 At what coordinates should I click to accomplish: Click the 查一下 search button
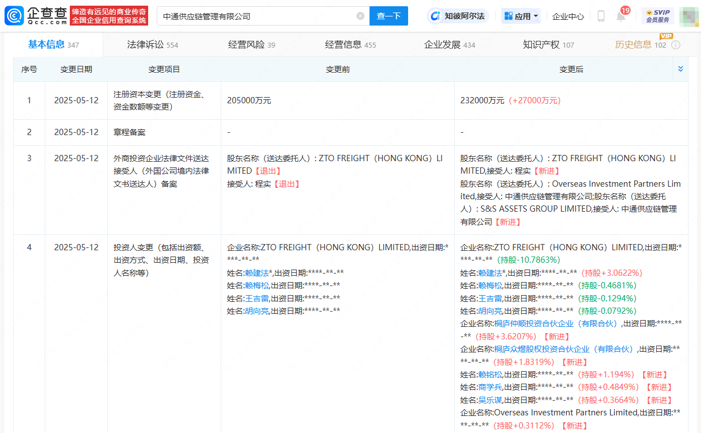tap(389, 16)
